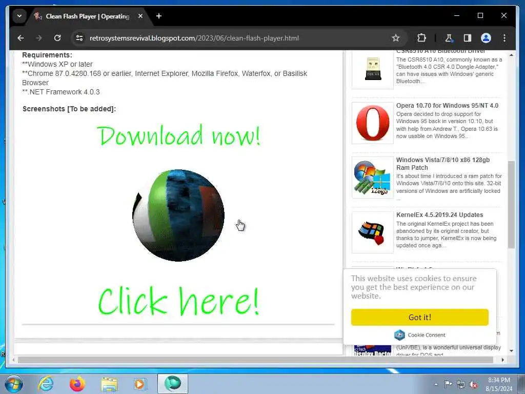Open a new tab
The height and width of the screenshot is (394, 525).
(x=159, y=16)
